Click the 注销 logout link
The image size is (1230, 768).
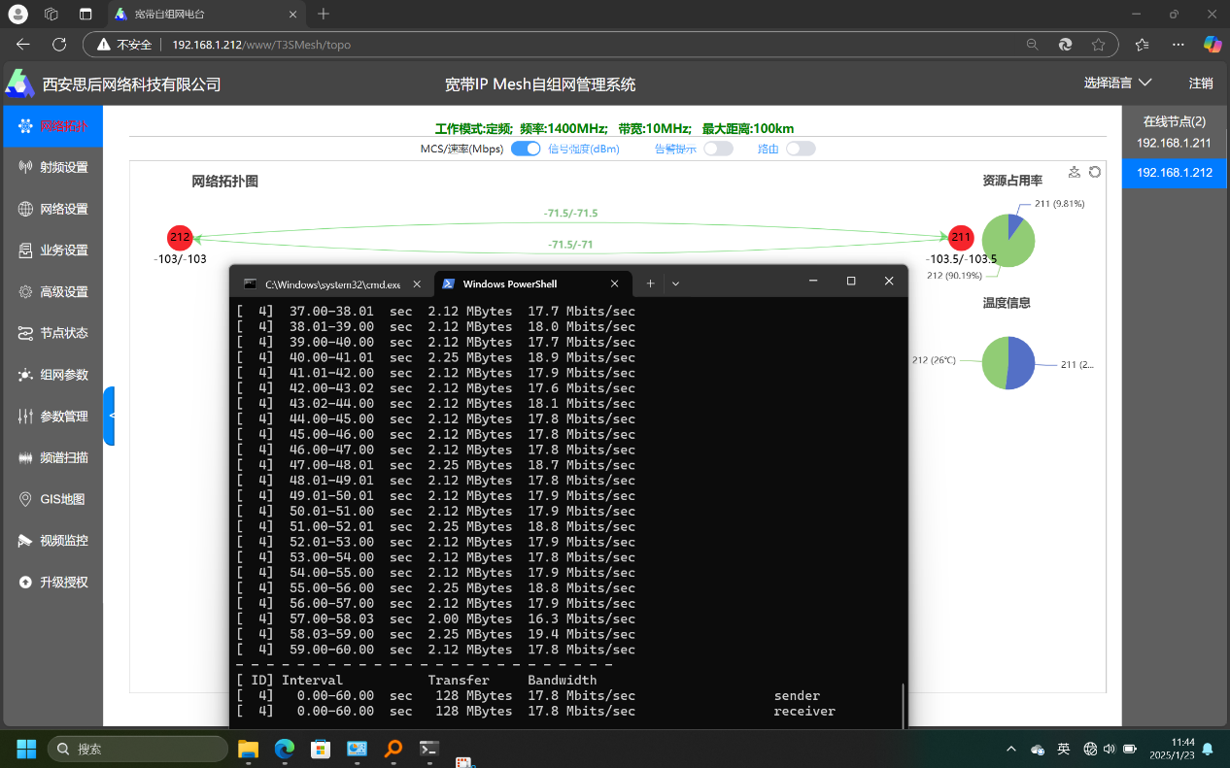[x=1200, y=83]
